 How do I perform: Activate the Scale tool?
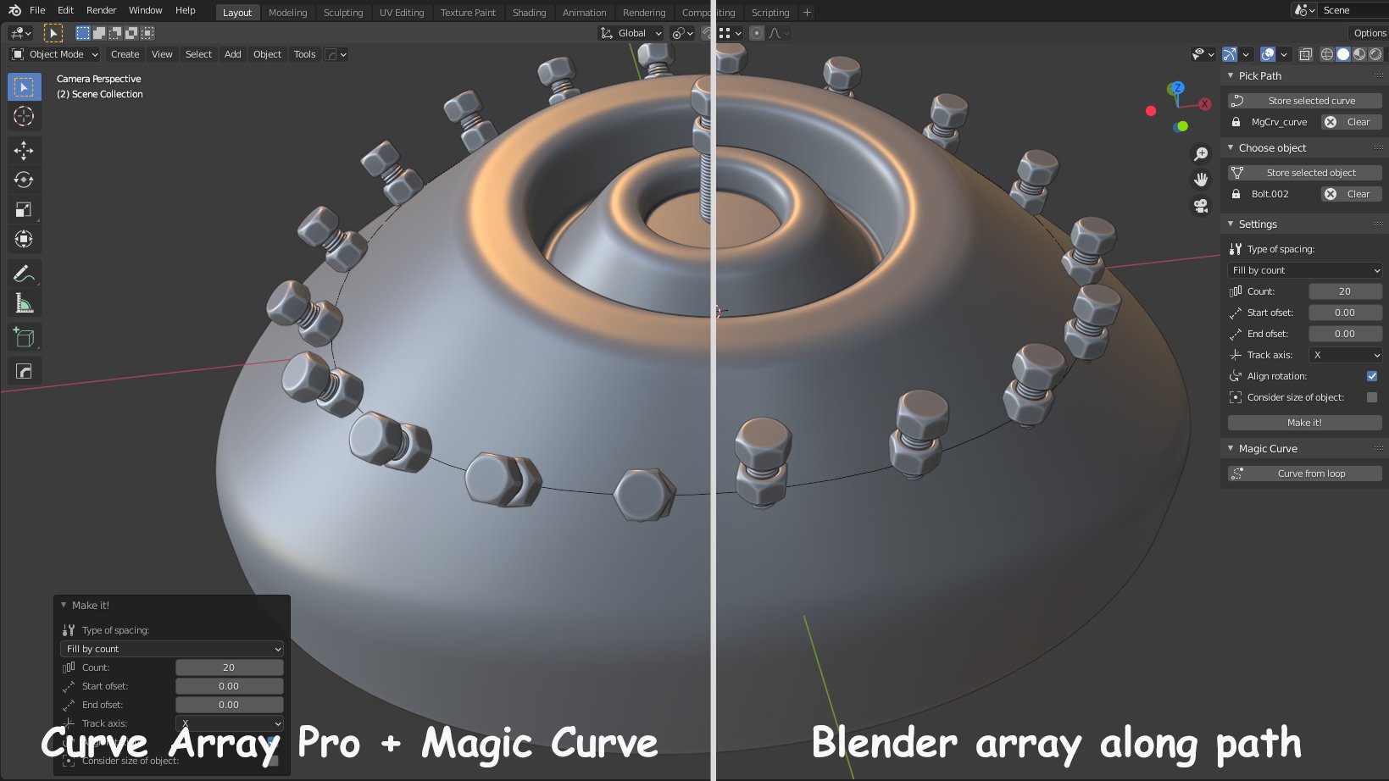click(24, 209)
